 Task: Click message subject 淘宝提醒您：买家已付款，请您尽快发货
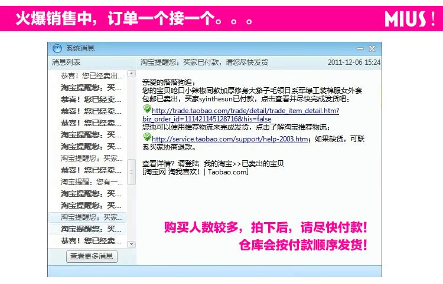click(204, 62)
